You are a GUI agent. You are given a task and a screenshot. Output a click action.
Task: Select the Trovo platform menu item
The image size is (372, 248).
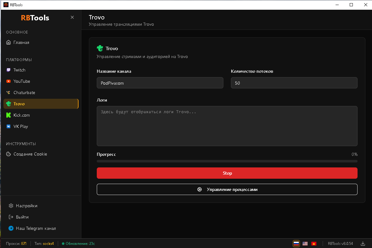pos(41,104)
